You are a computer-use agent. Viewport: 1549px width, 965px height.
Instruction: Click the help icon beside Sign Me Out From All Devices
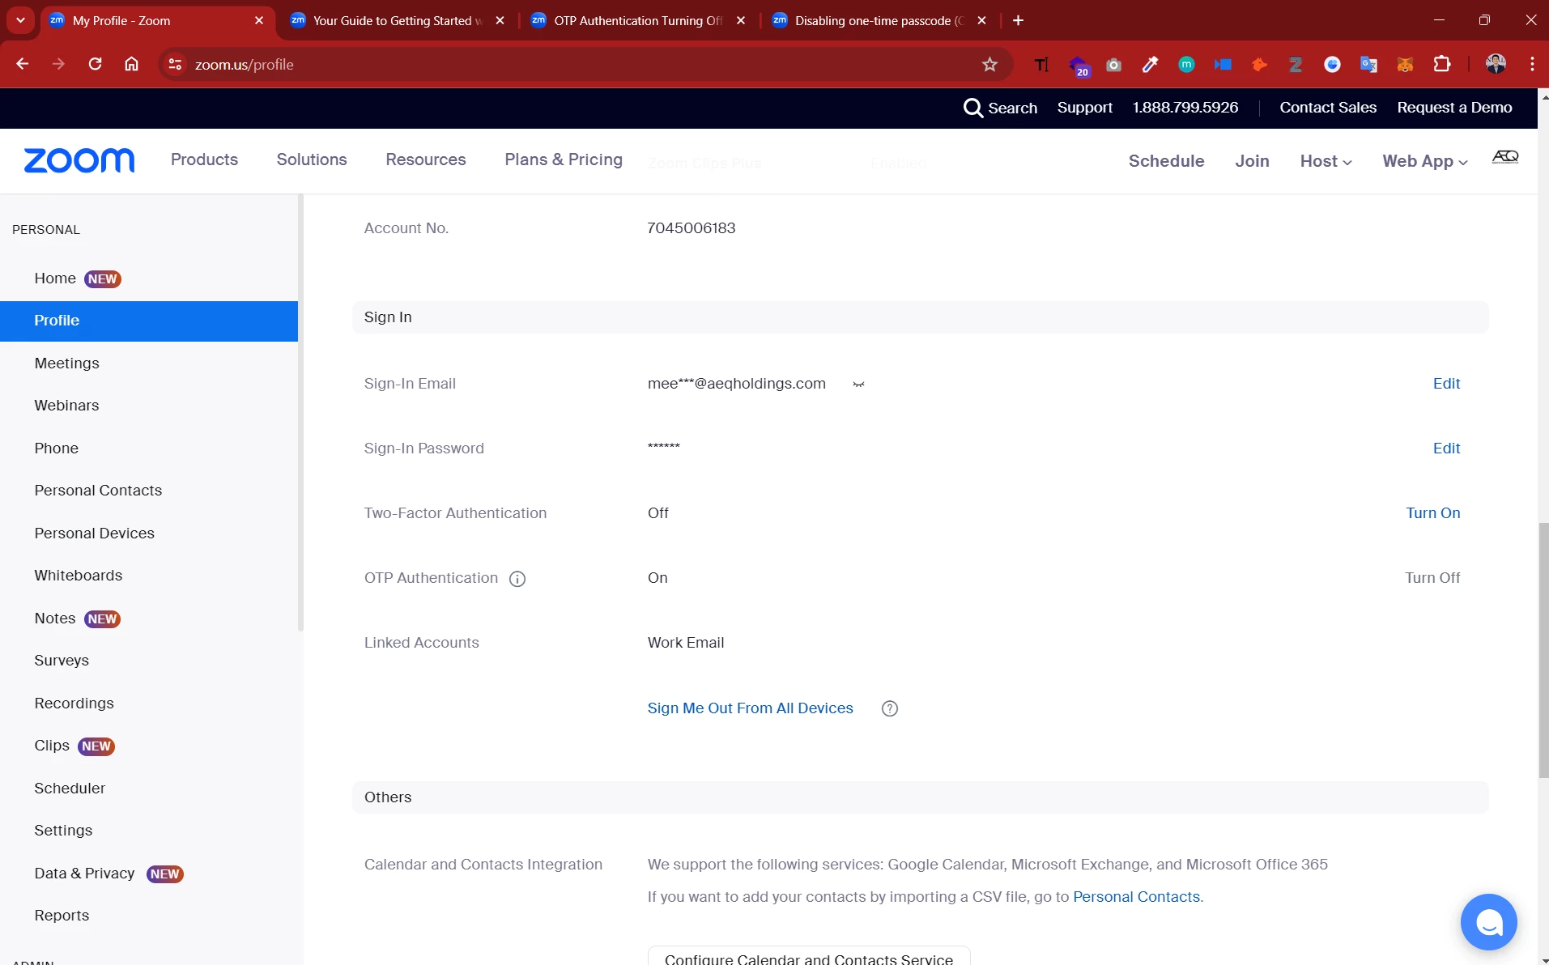pos(890,708)
